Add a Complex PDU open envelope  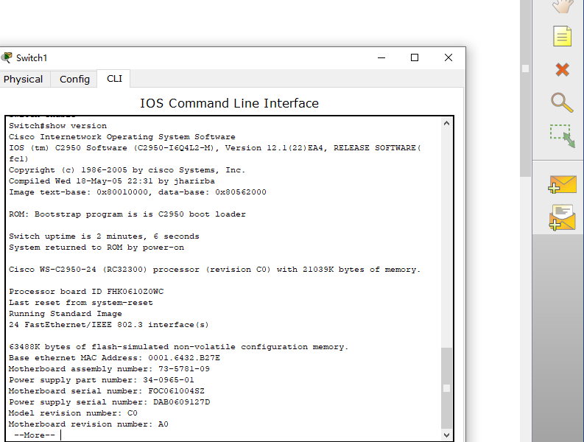coord(562,217)
